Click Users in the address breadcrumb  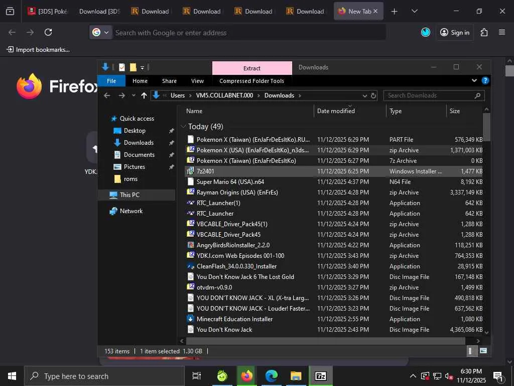177,95
